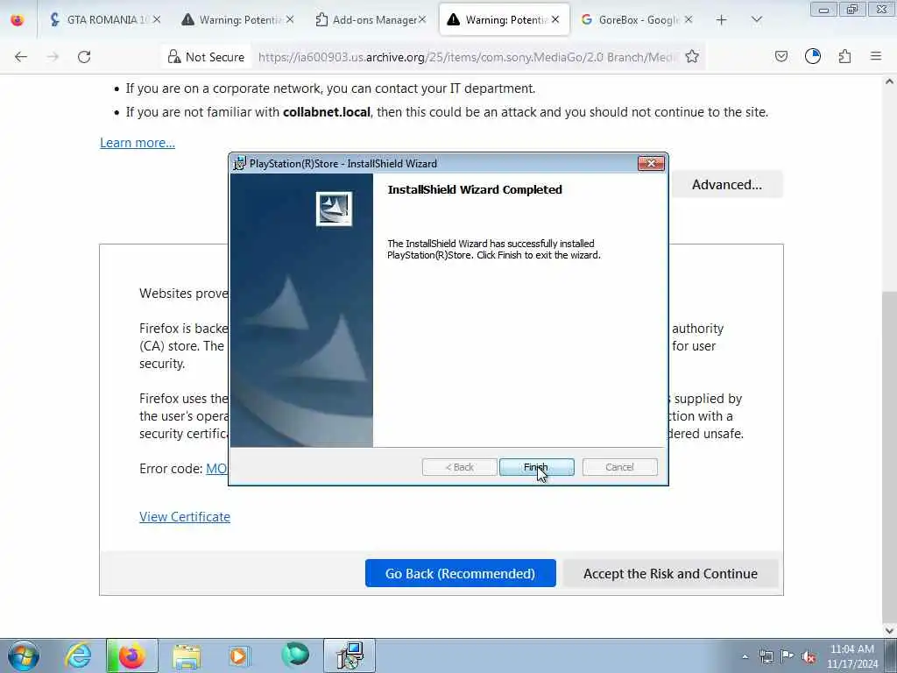
Task: Click the archive.org URL address field
Action: coord(466,57)
